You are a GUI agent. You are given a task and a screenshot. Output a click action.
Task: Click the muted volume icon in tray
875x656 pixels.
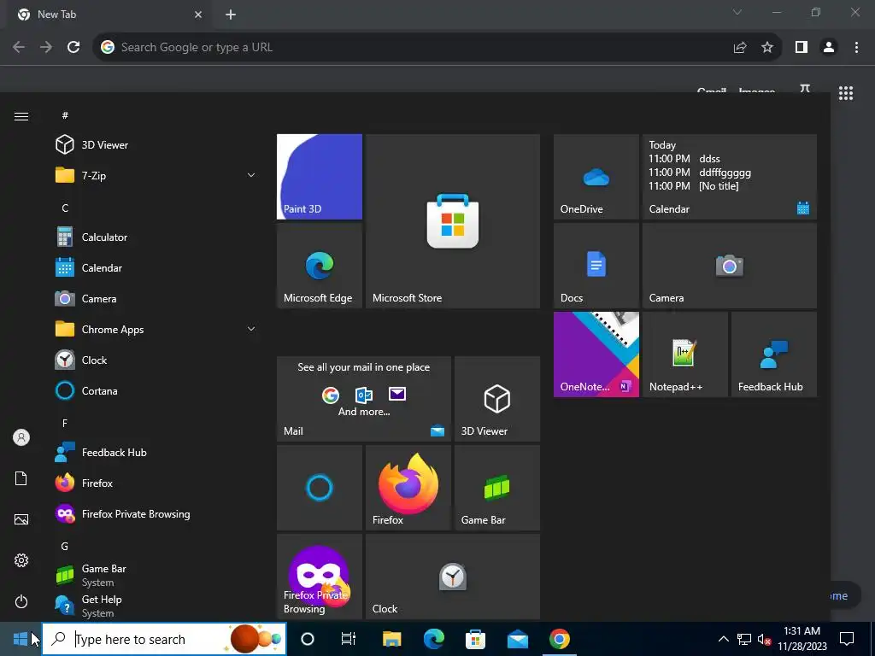(x=764, y=639)
